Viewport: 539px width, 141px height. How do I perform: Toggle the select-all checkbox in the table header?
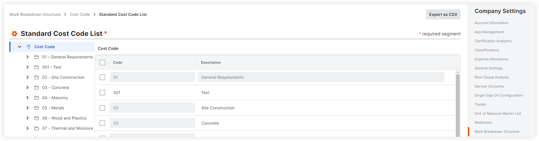coord(102,63)
